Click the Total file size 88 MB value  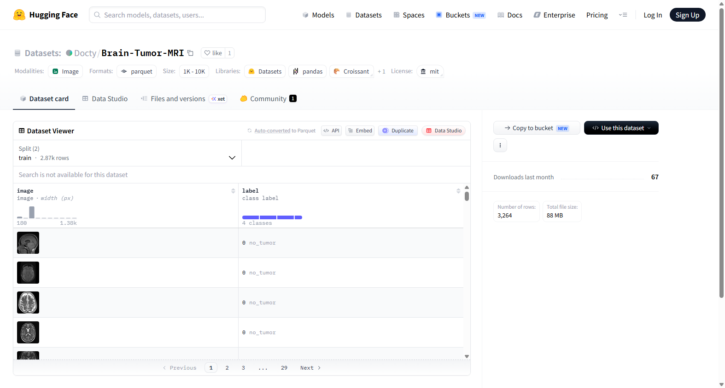555,215
